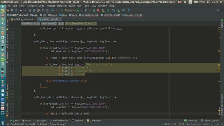Click the Cut scissors icon
This screenshot has height=126, width=224.
pos(30,10)
